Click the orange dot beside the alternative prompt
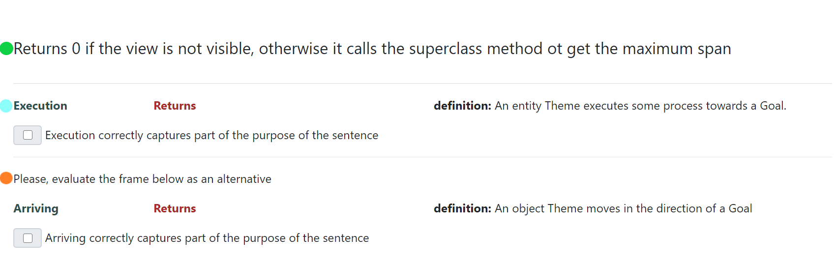This screenshot has height=265, width=836. (x=6, y=178)
